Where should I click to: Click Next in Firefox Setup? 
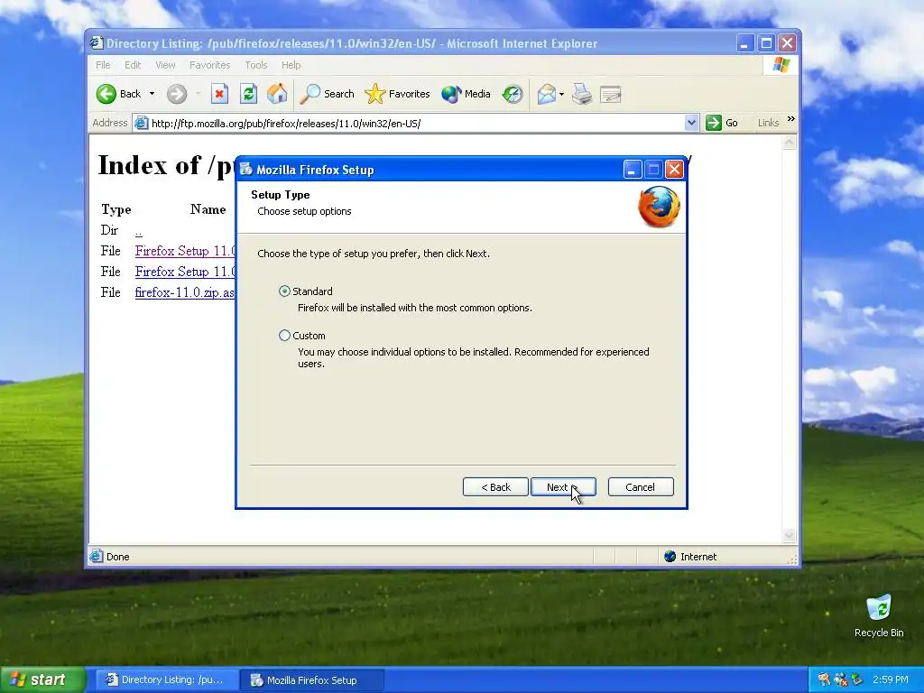point(563,487)
